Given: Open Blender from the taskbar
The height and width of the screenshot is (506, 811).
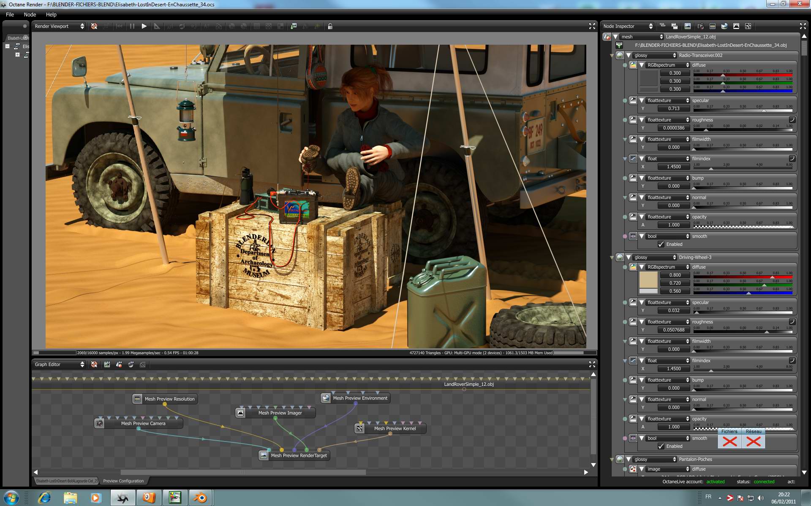Looking at the screenshot, I should [x=201, y=498].
